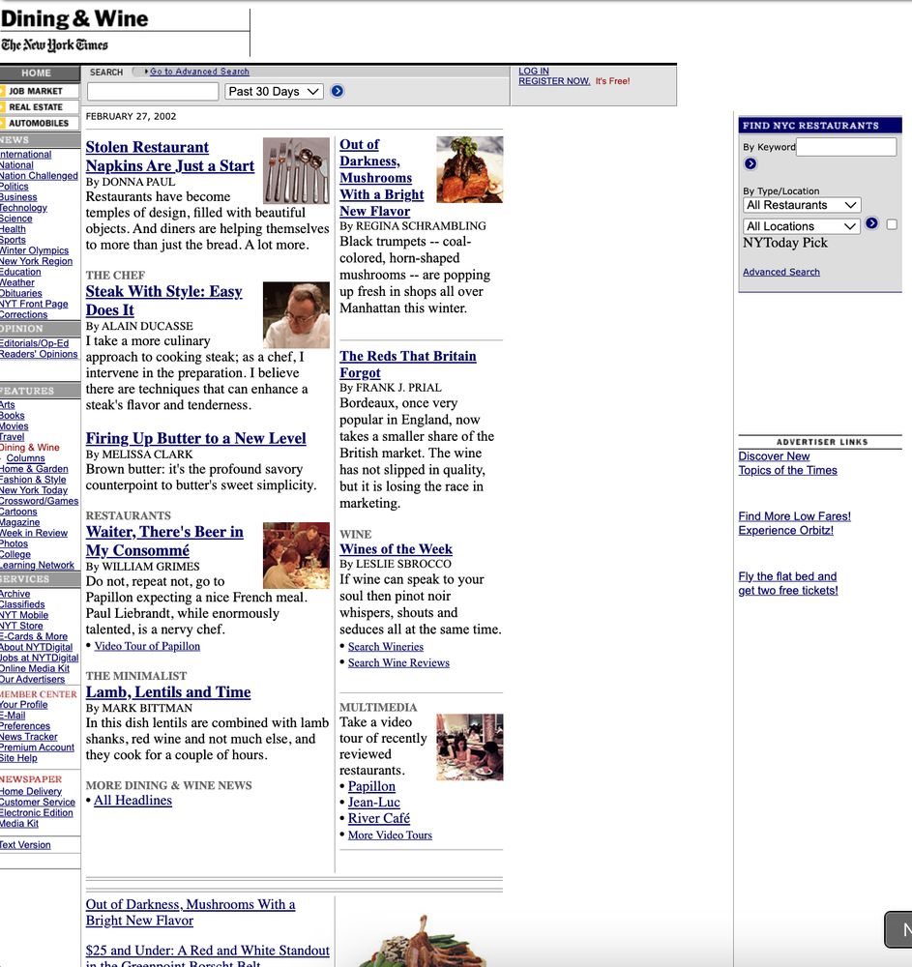The height and width of the screenshot is (967, 912).
Task: Focus the By Keyword restaurant field
Action: (846, 147)
